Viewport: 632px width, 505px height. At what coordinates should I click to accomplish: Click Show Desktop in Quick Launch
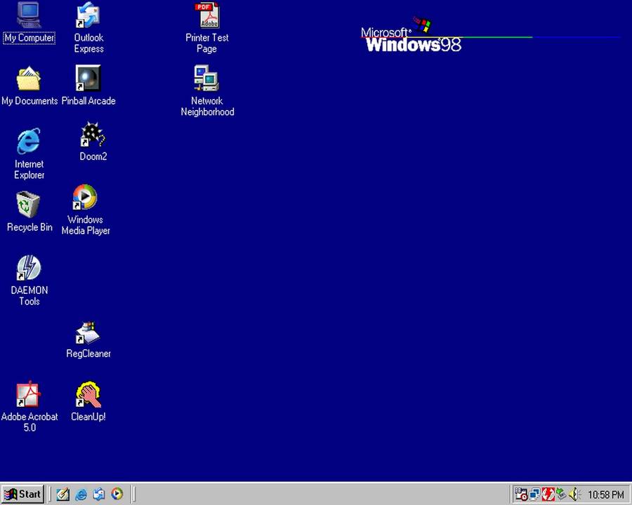point(63,494)
